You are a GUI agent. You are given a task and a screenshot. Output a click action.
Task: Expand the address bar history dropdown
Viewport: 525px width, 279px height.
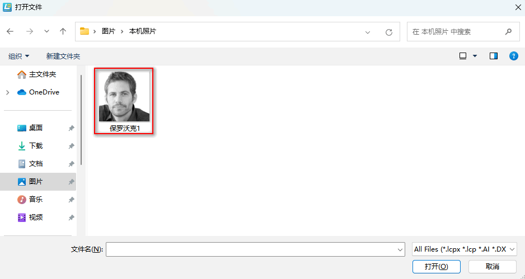click(368, 32)
